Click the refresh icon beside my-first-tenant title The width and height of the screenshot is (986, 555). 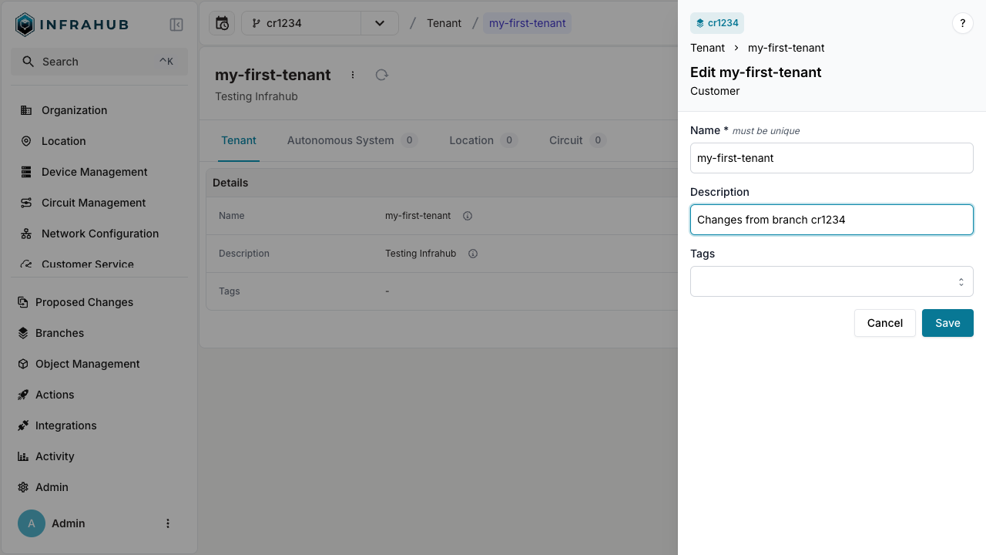pyautogui.click(x=381, y=75)
